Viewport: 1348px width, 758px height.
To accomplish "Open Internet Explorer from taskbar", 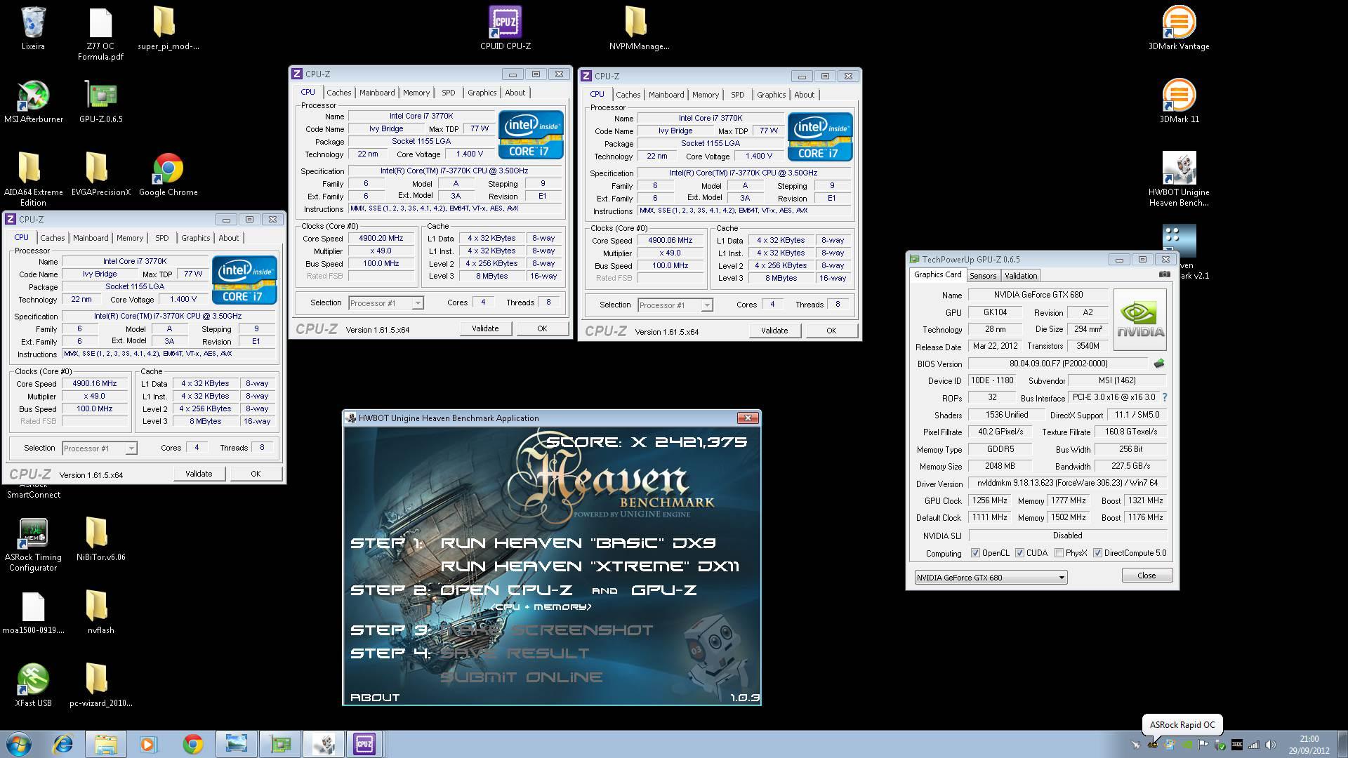I will click(62, 744).
